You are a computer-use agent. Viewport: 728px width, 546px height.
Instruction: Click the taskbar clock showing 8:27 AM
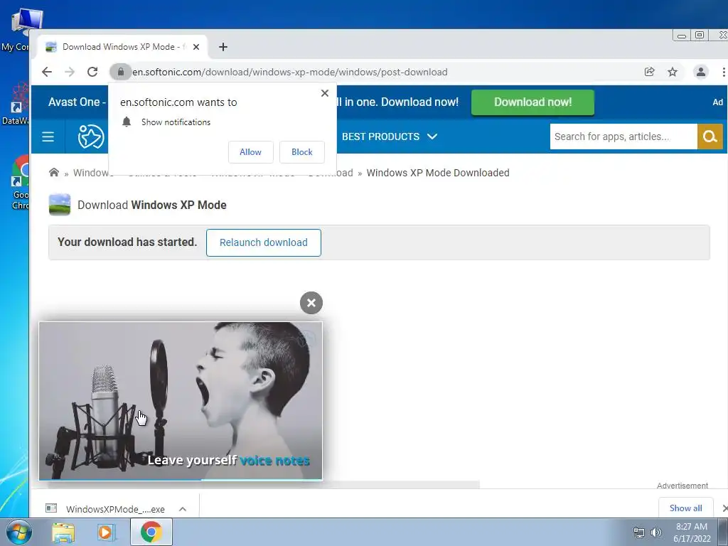[x=692, y=532]
